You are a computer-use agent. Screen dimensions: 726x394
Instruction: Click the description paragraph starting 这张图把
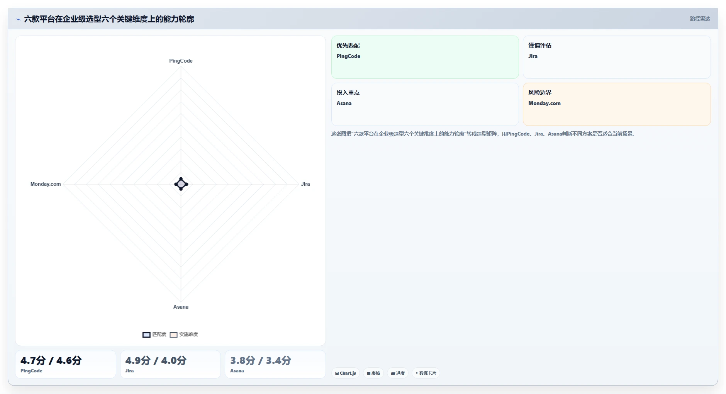[x=484, y=134]
